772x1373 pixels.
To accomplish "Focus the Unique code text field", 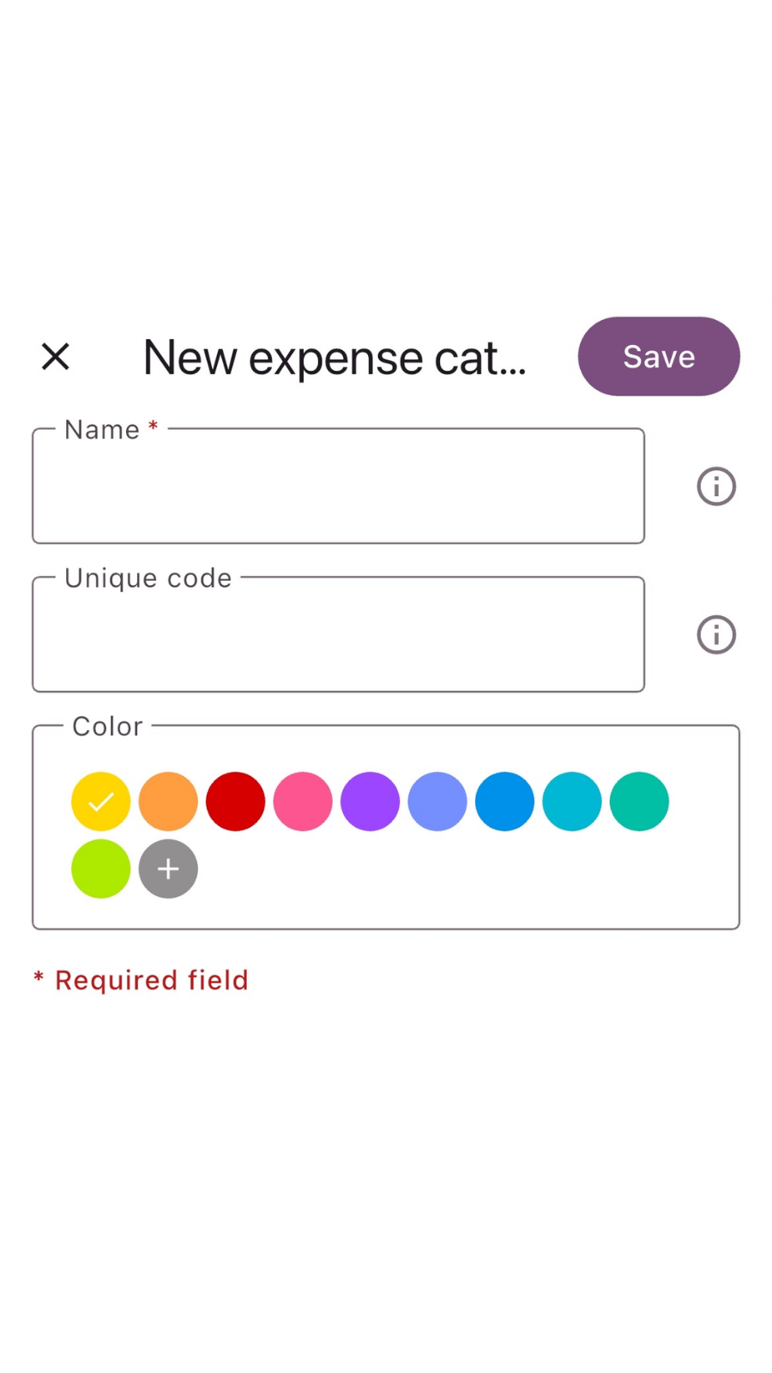I will tap(338, 635).
